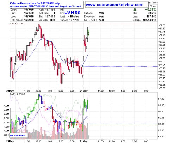This screenshot has height=143, width=169.
Task: Click the High value 167.520
Action: (x=29, y=13)
